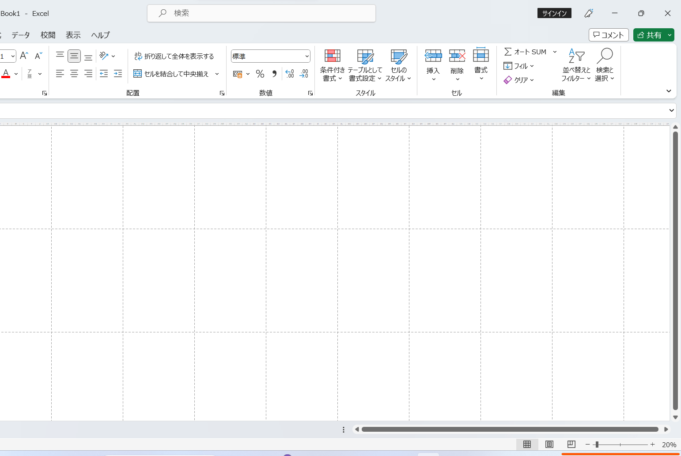Open the データ ribbon tab
Viewport: 681px width, 456px height.
tap(21, 35)
